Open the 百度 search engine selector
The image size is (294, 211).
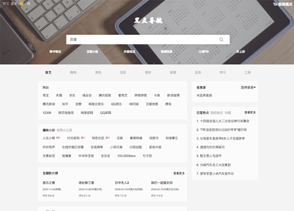(x=74, y=39)
